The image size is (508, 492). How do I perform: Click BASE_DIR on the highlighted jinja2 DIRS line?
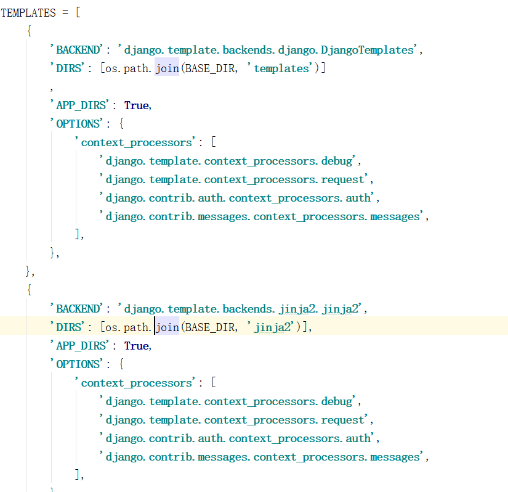click(x=210, y=327)
